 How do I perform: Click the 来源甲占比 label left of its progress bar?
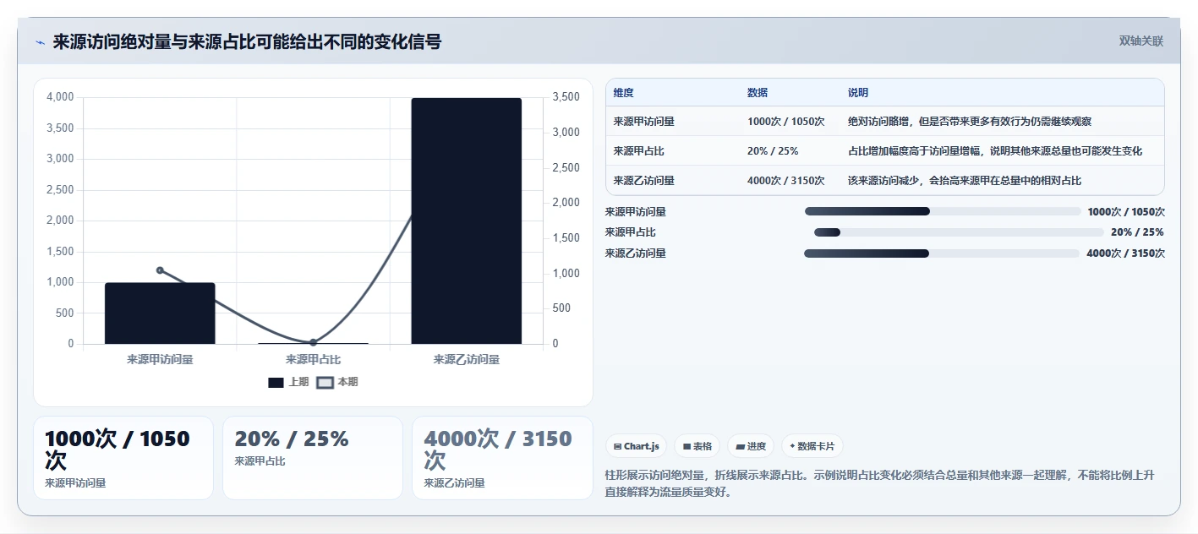(x=631, y=232)
